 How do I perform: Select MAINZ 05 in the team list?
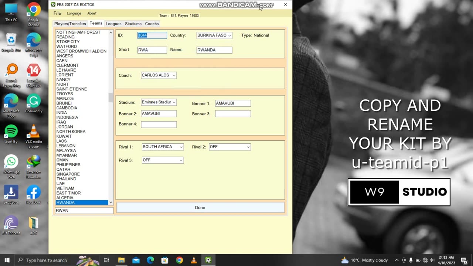coord(65,99)
